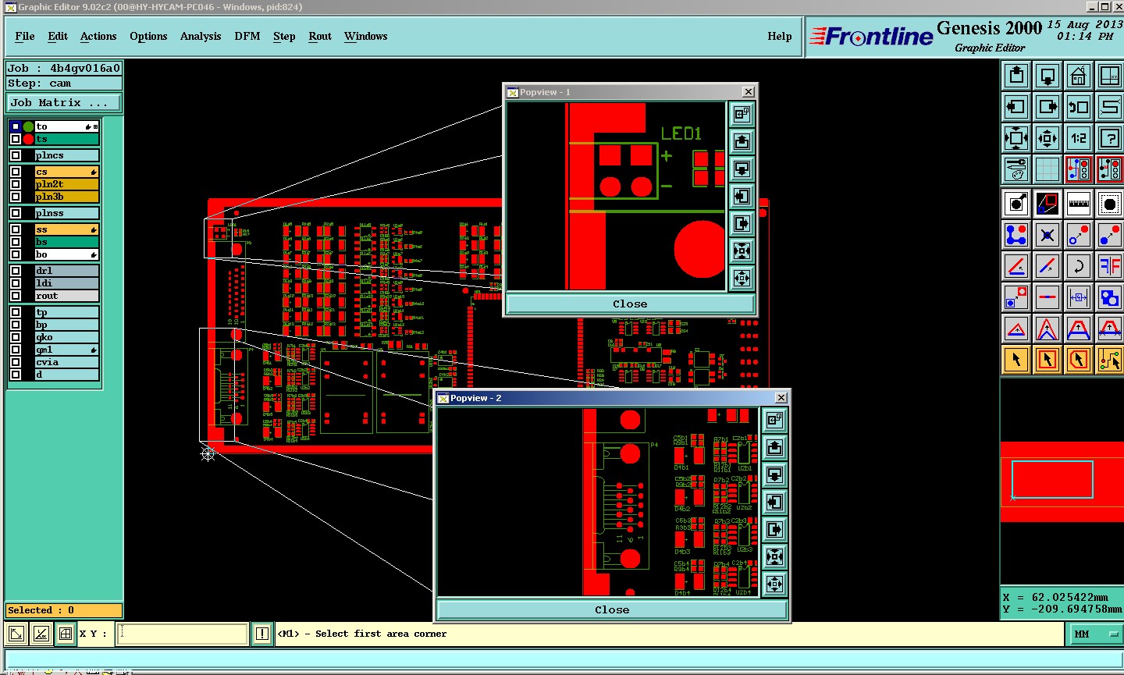1124x675 pixels.
Task: Click the previous view undo-zoom icon
Action: (1079, 107)
